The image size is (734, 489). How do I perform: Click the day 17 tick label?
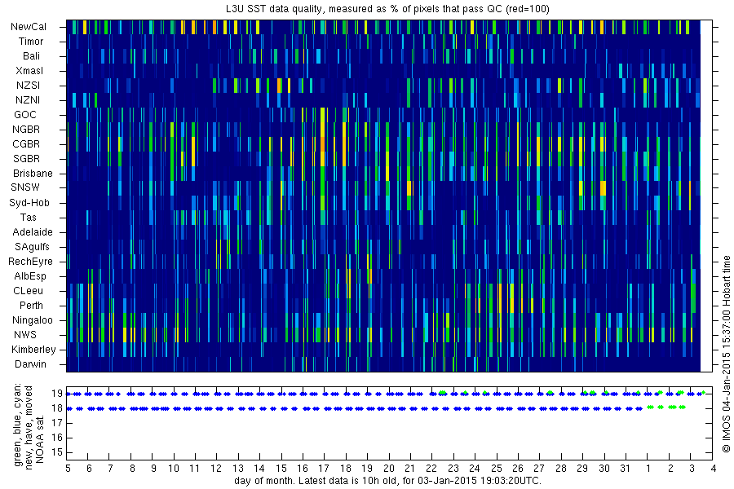coord(324,469)
